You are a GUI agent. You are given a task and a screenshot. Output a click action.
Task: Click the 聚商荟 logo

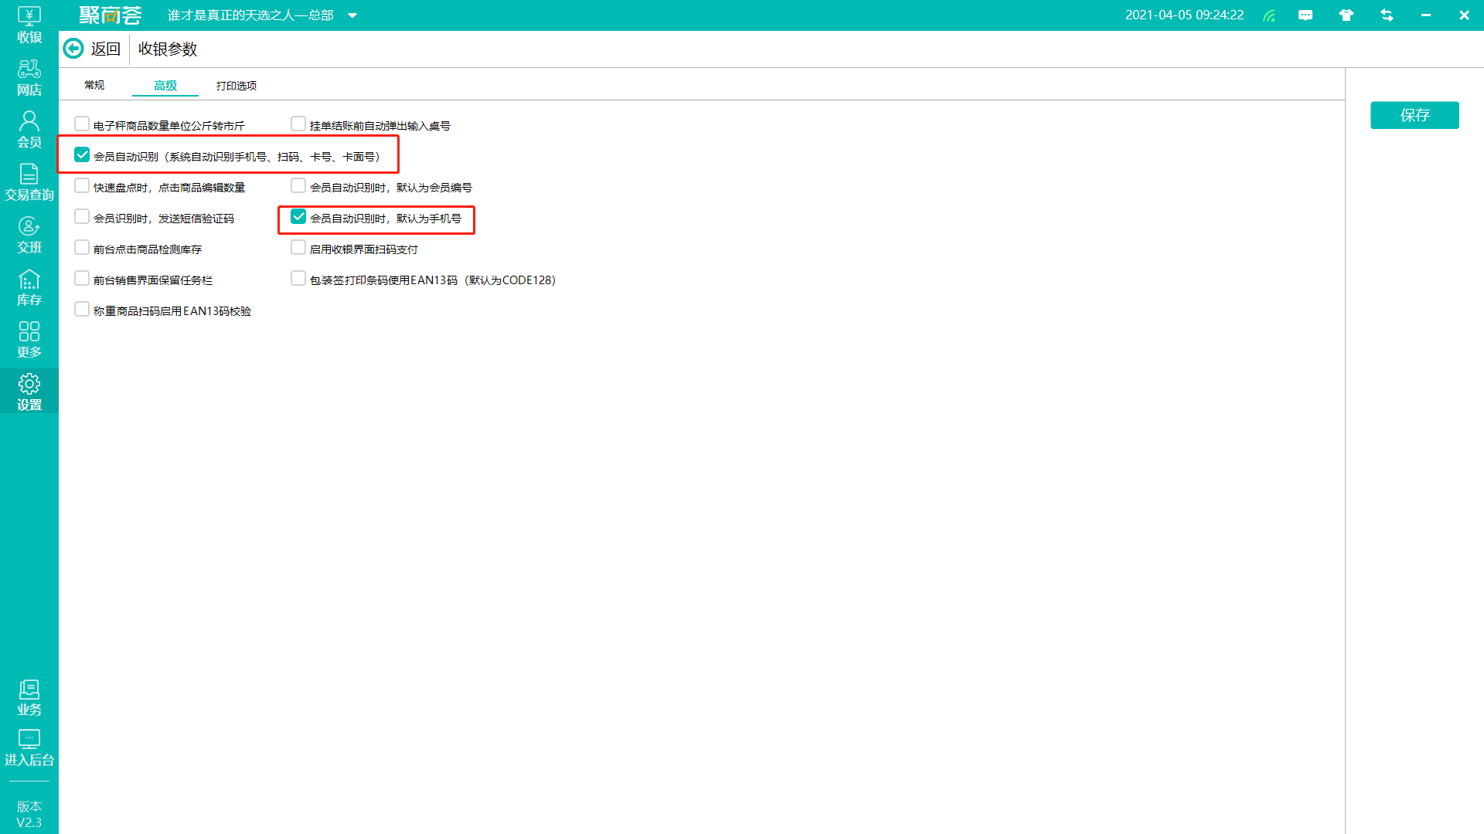coord(111,15)
